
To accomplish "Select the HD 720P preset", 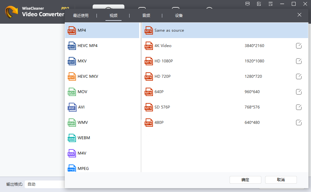I will tap(225, 76).
